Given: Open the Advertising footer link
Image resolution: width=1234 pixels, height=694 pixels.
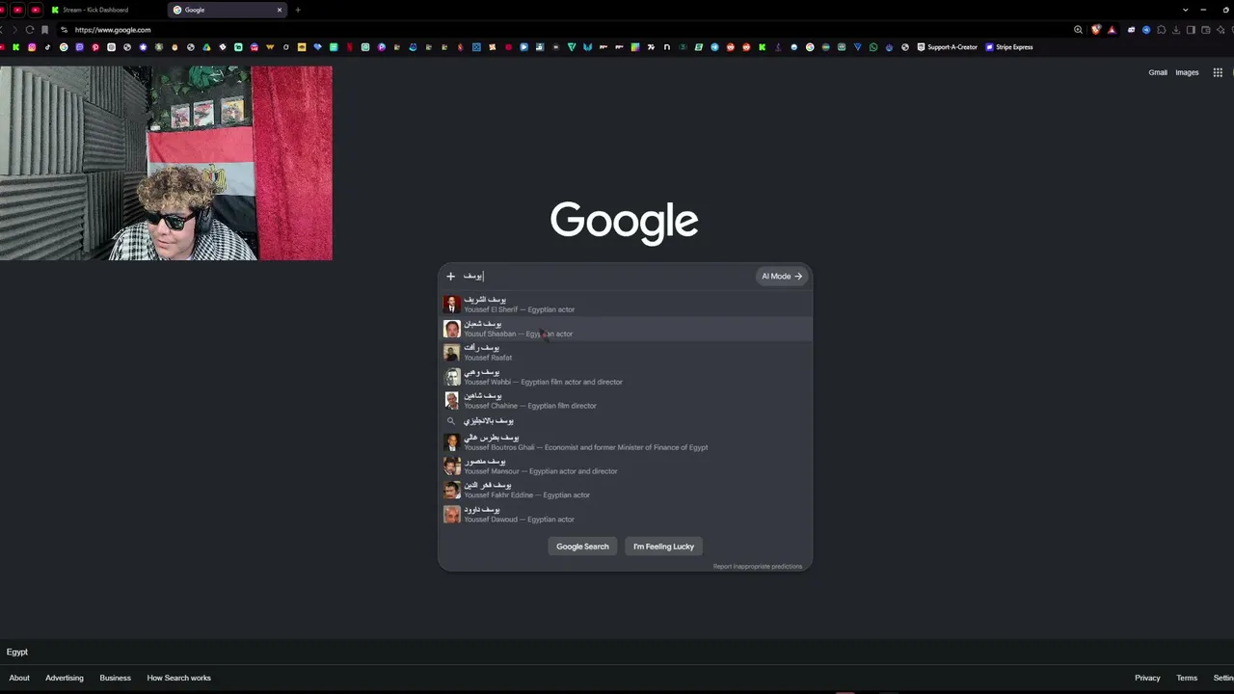Looking at the screenshot, I should coord(65,678).
